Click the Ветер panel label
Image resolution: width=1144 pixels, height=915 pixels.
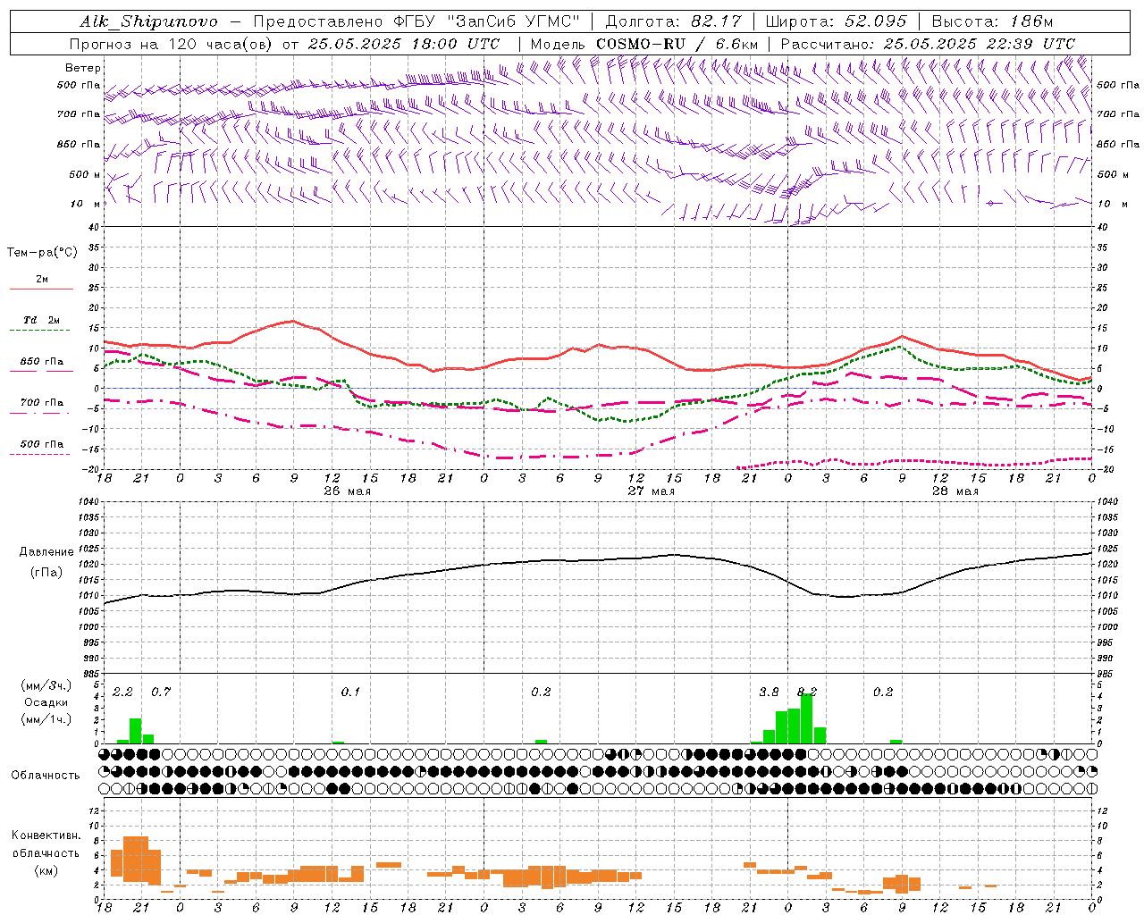[x=82, y=68]
